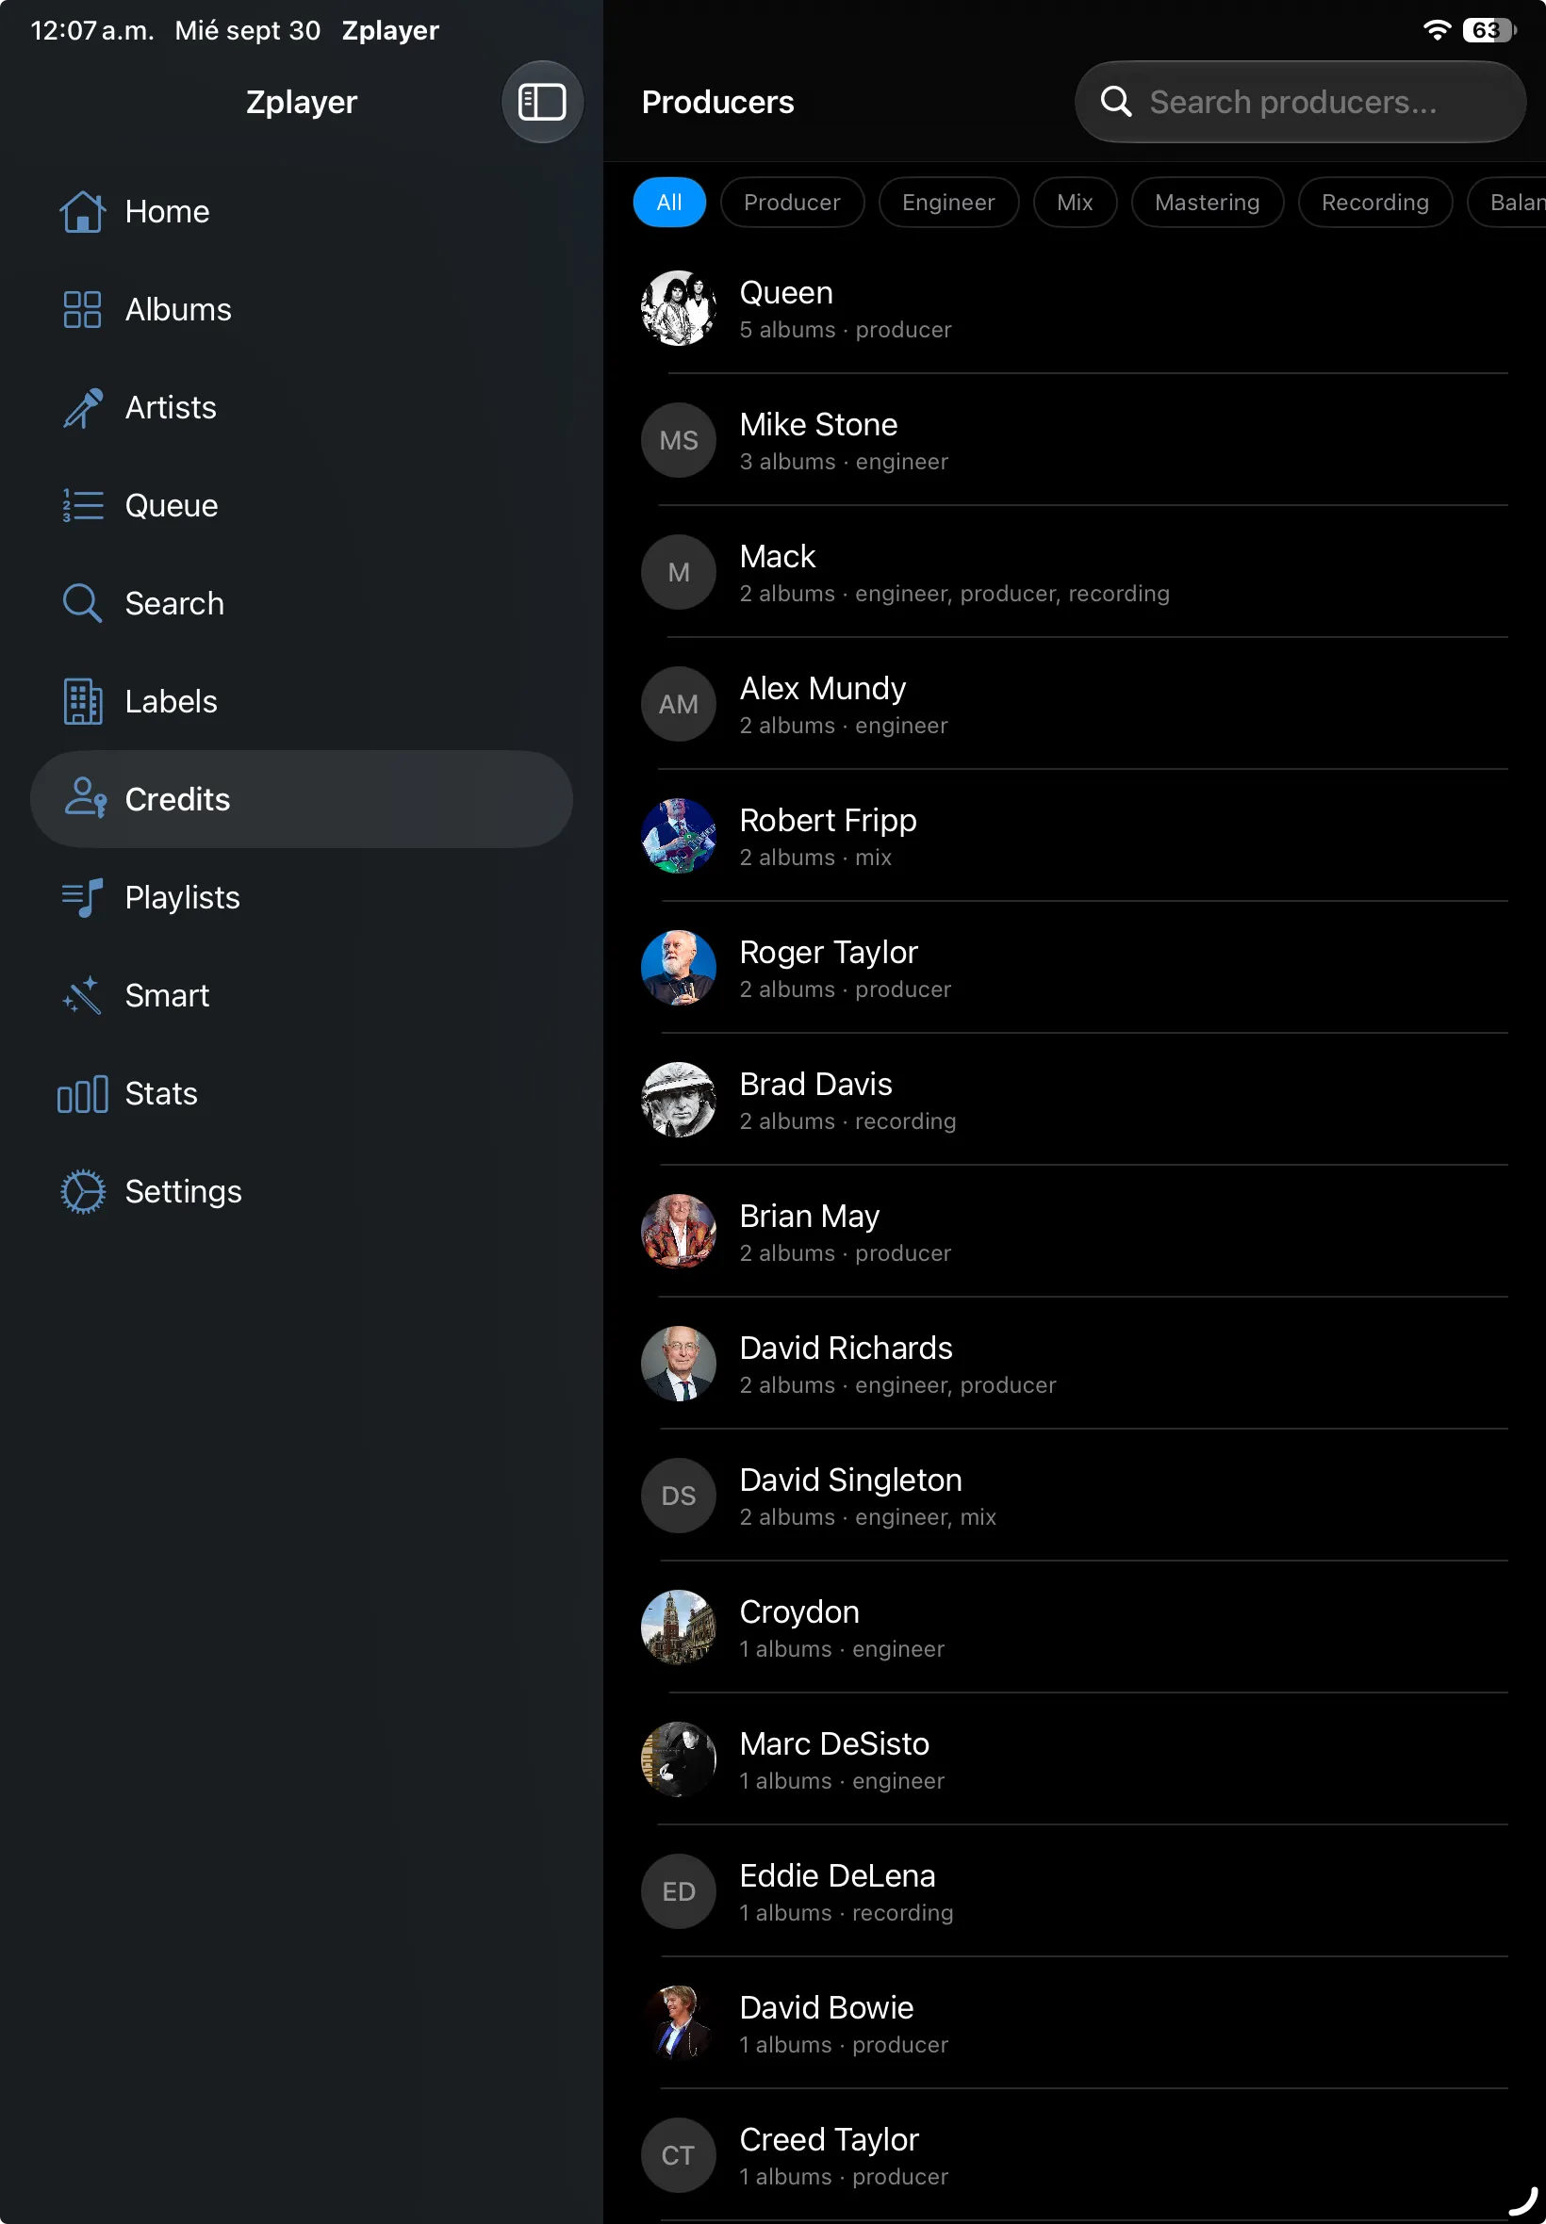Open the Albums grid icon
The width and height of the screenshot is (1546, 2224).
(x=82, y=310)
